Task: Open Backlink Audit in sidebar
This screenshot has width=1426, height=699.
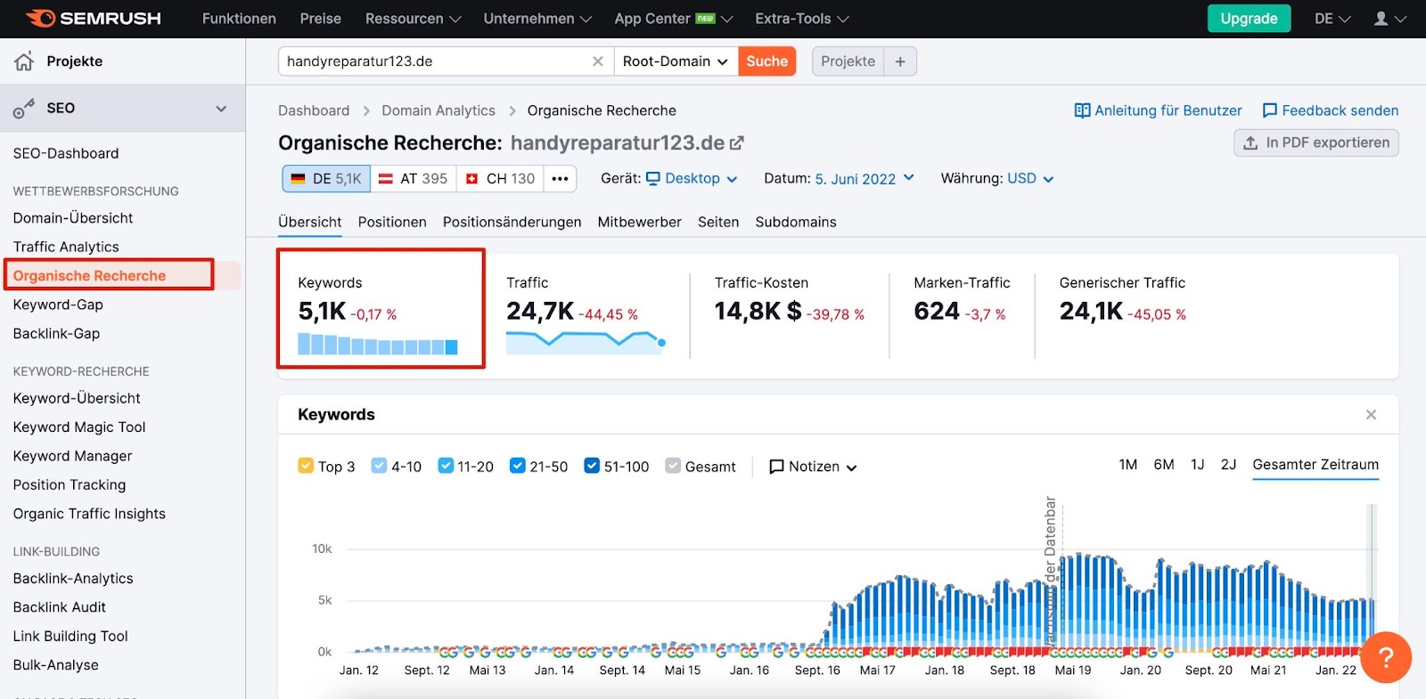Action: (x=60, y=607)
